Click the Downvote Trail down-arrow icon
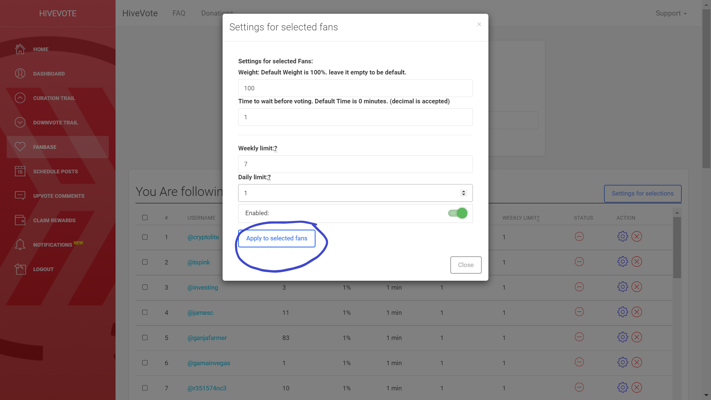The width and height of the screenshot is (711, 400). click(20, 122)
